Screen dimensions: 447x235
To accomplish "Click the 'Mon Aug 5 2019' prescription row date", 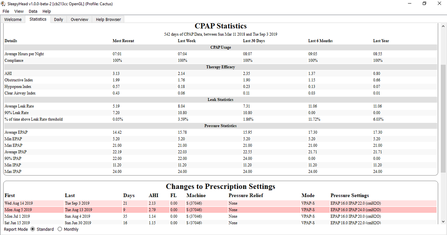I will [18, 210].
